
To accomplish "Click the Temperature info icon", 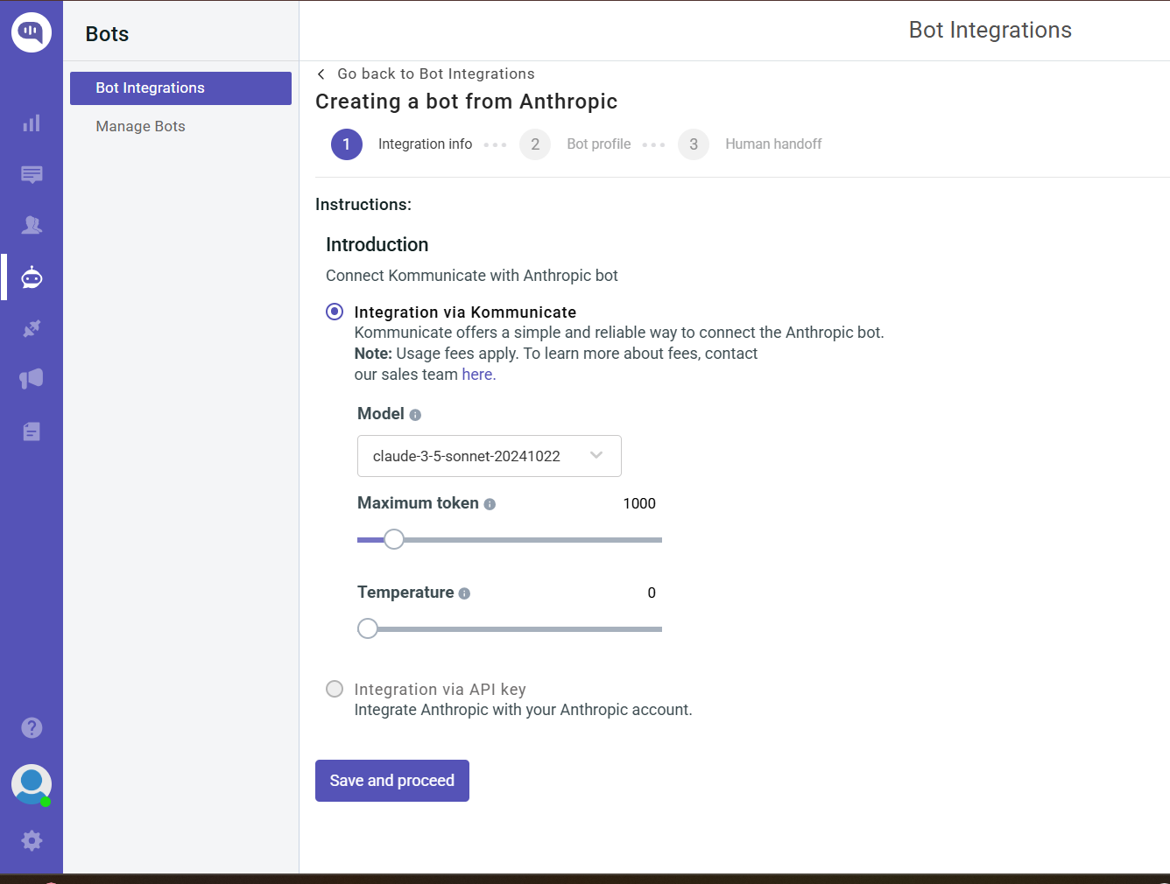I will click(464, 593).
